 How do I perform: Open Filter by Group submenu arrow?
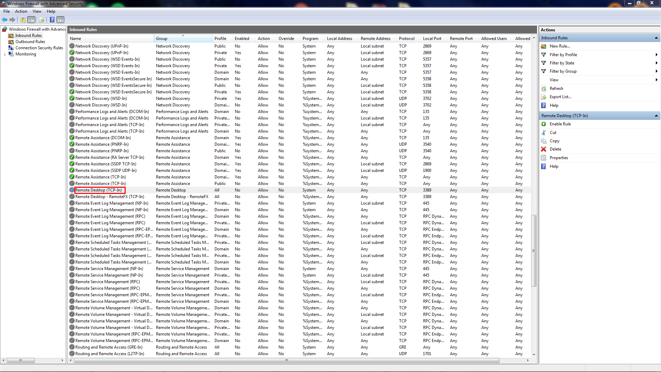pos(657,71)
